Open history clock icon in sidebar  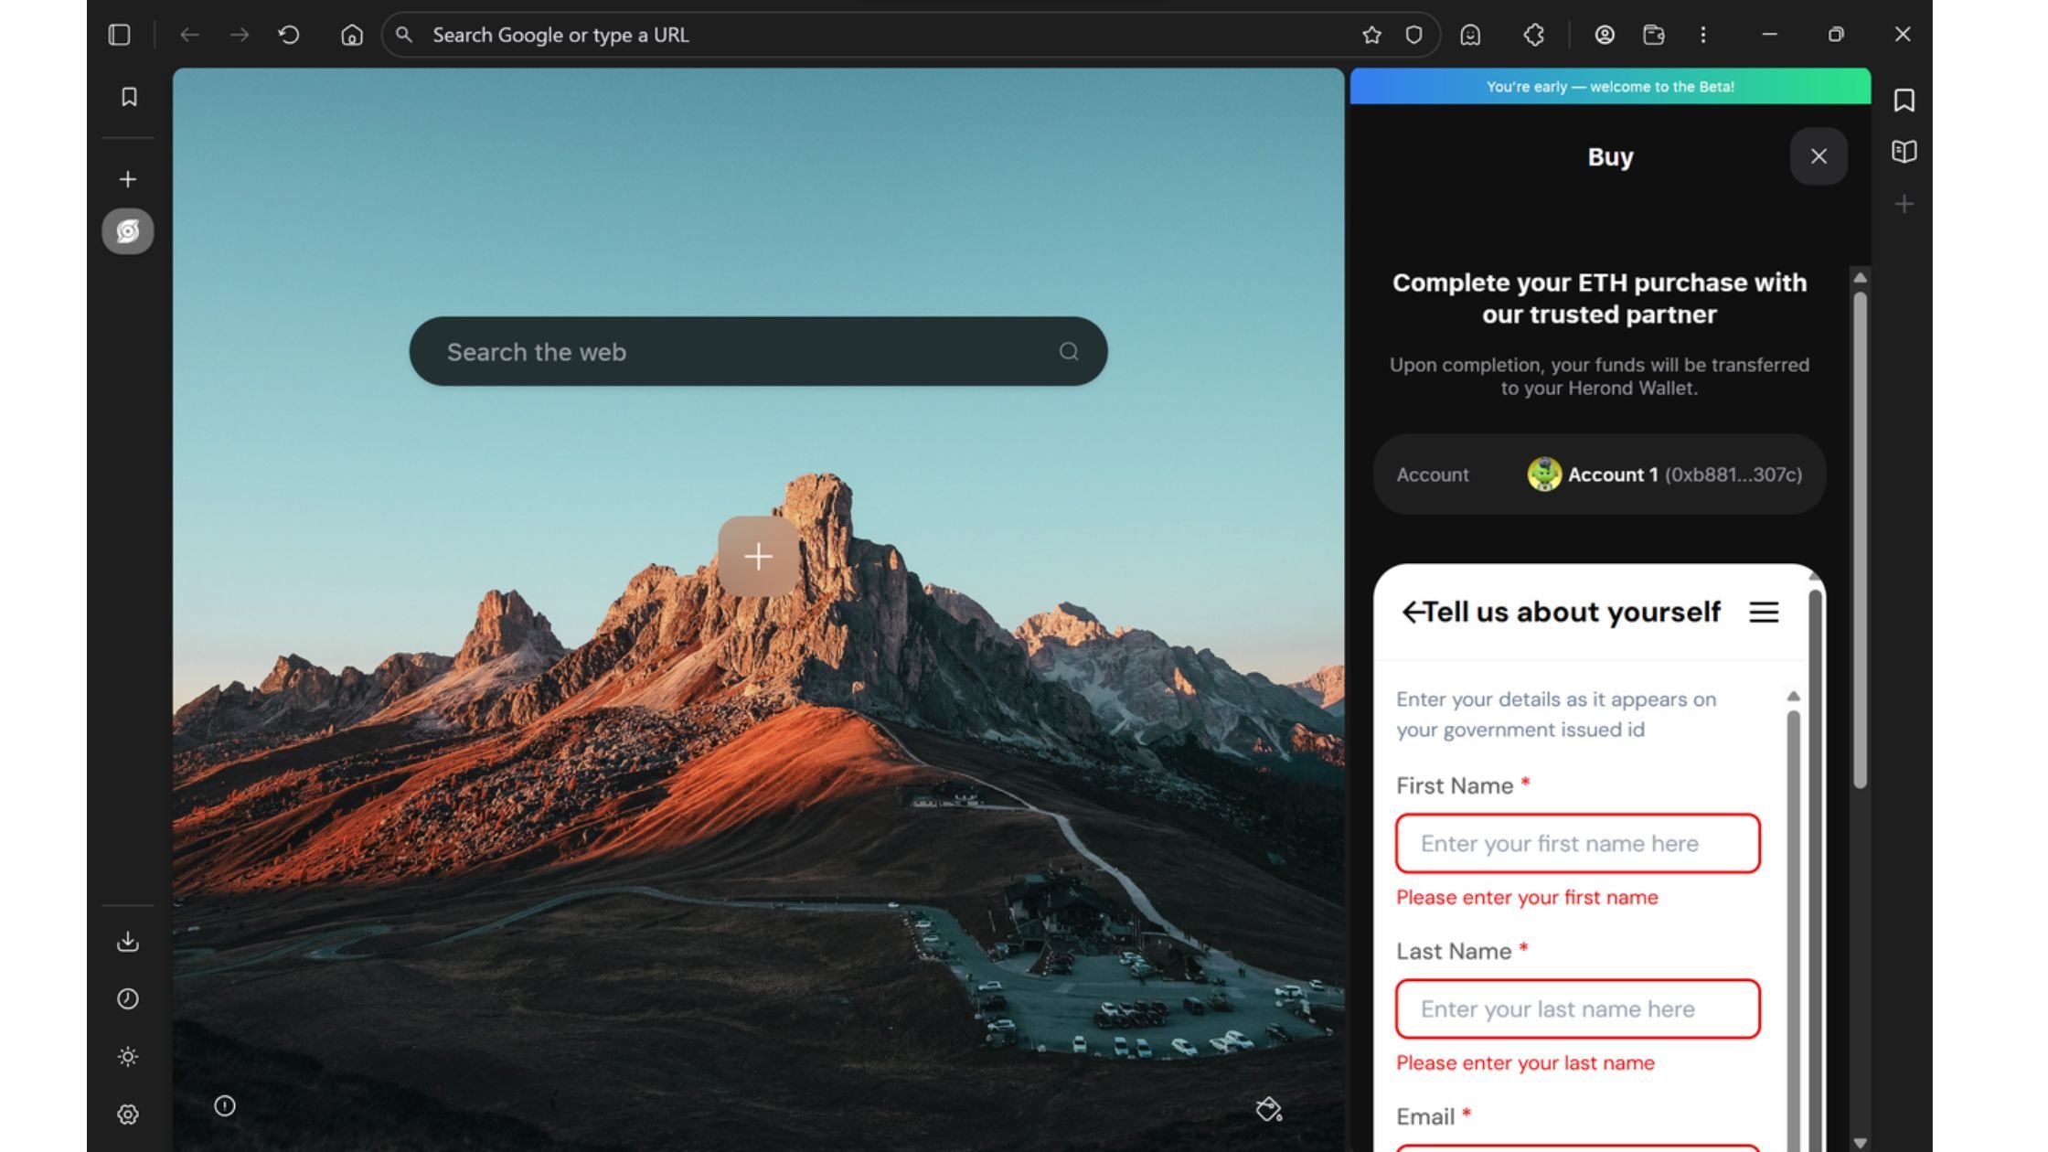tap(128, 999)
